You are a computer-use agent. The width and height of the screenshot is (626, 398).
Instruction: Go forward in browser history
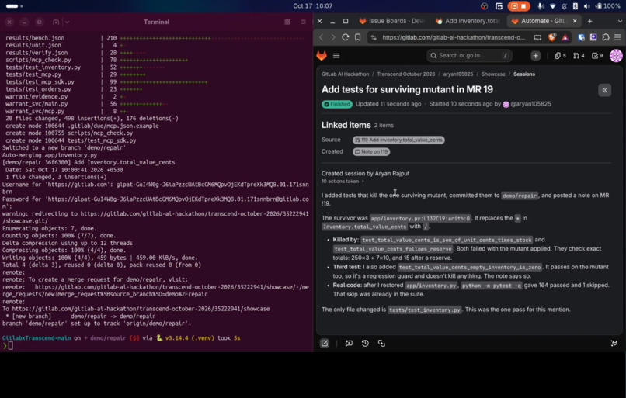click(333, 37)
